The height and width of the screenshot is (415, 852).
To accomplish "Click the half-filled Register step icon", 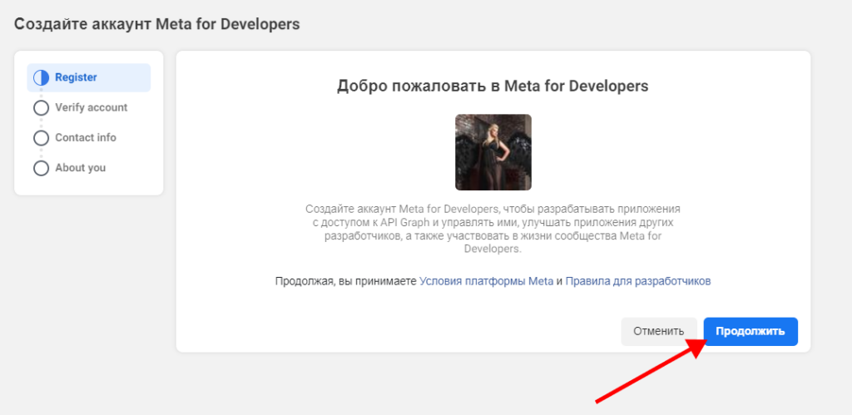I will point(41,78).
